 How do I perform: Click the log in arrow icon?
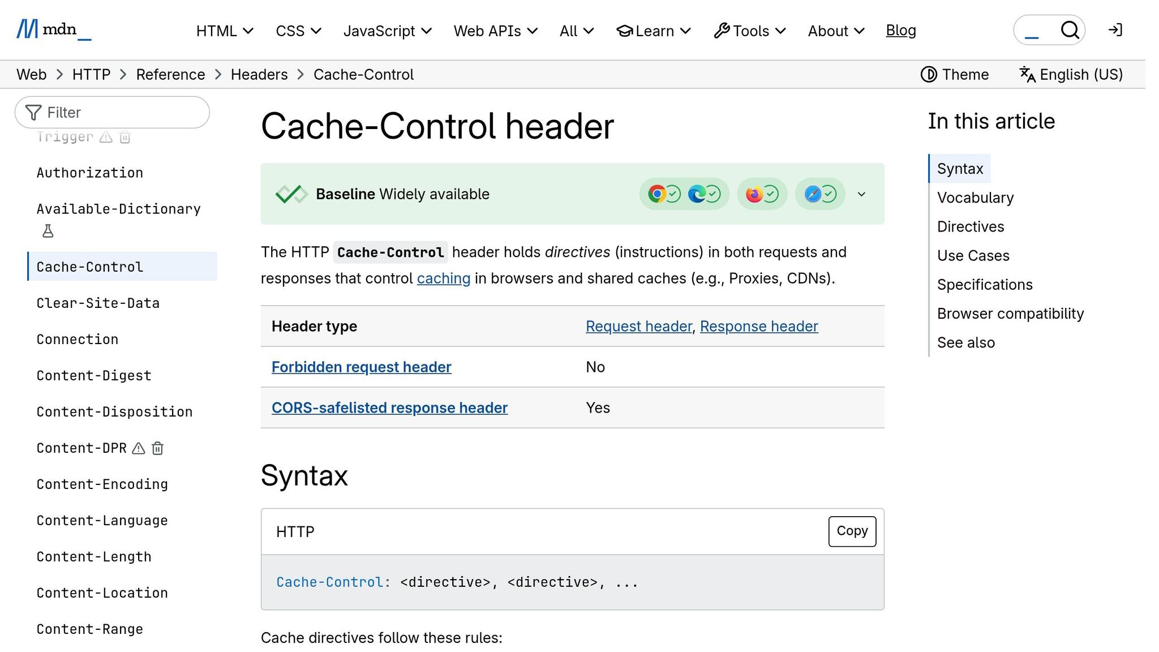(1115, 30)
